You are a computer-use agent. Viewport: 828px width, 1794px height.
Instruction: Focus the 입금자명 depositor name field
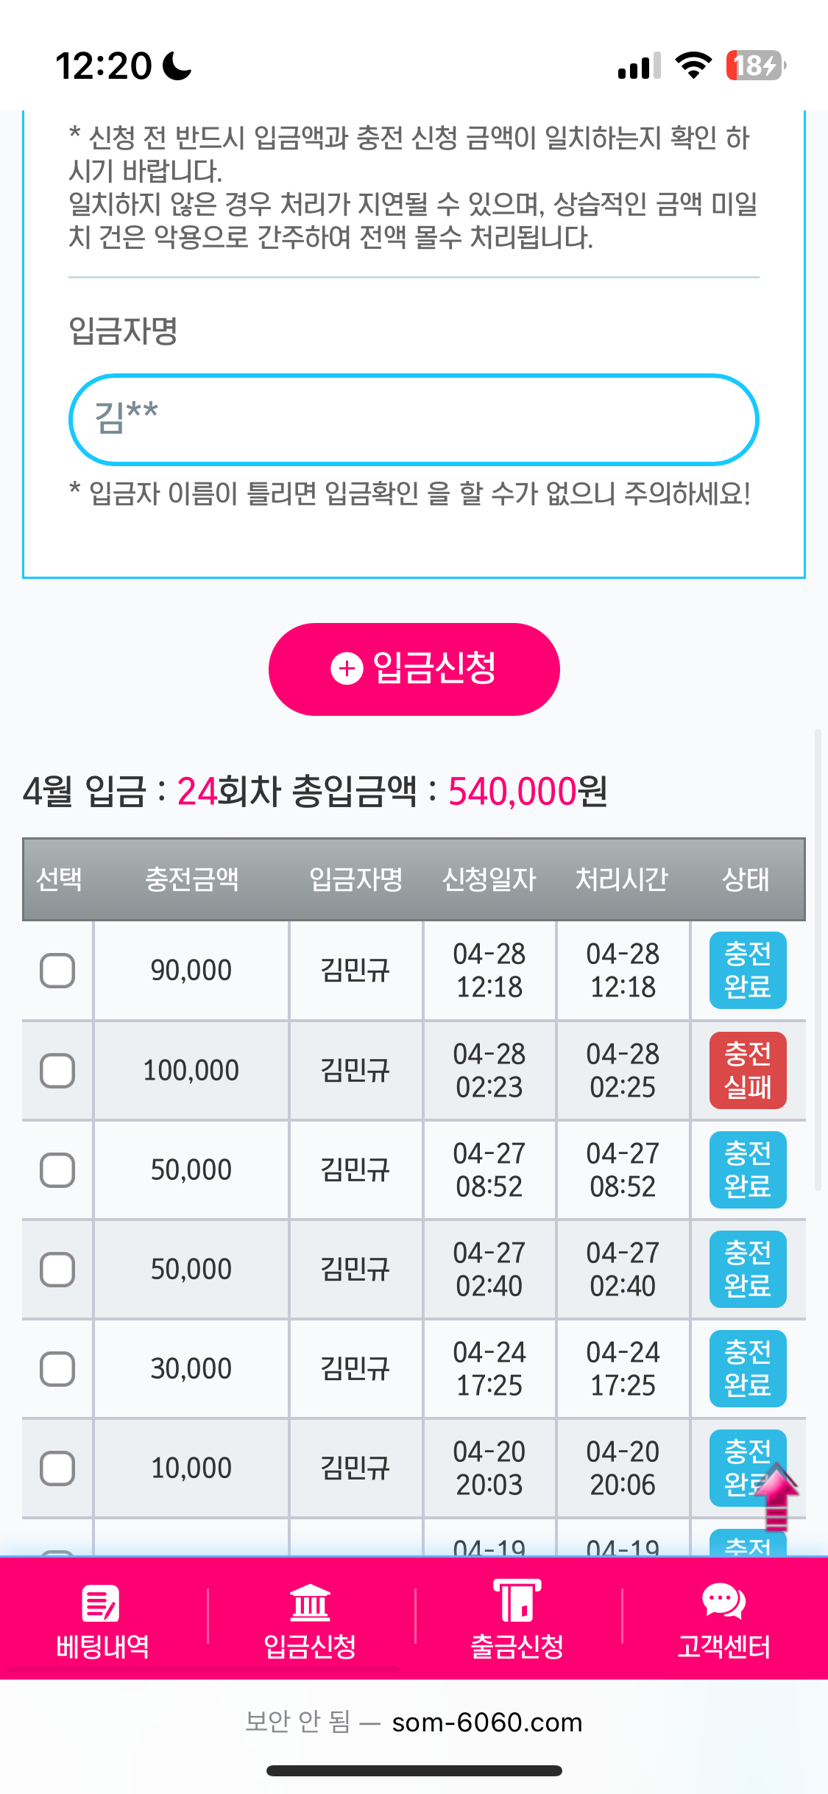coord(414,420)
